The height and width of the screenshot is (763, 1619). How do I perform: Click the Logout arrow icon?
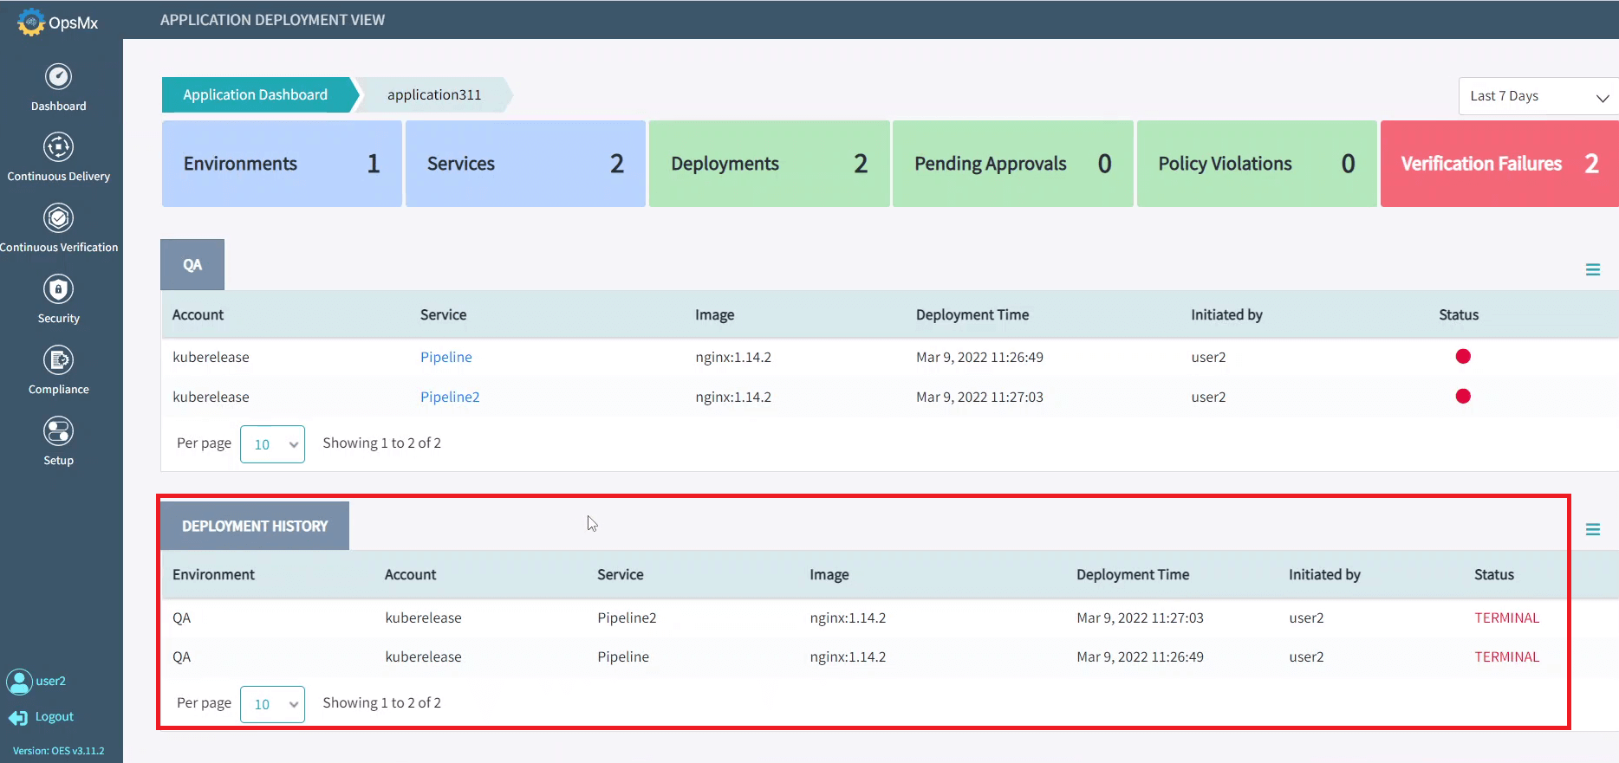(18, 718)
